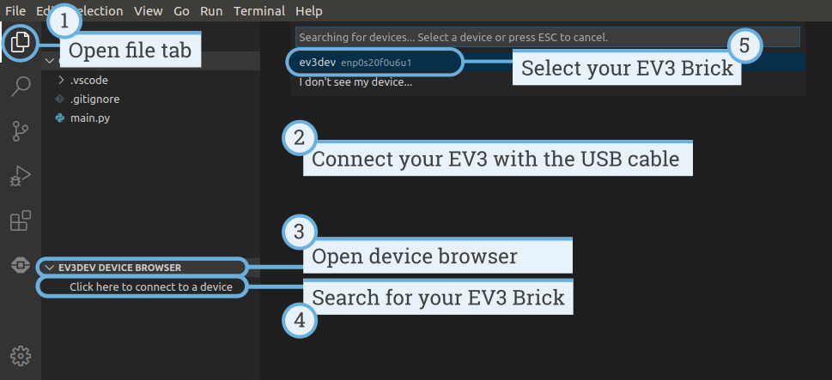Click here to connect to a device
The height and width of the screenshot is (380, 832).
pyautogui.click(x=151, y=287)
